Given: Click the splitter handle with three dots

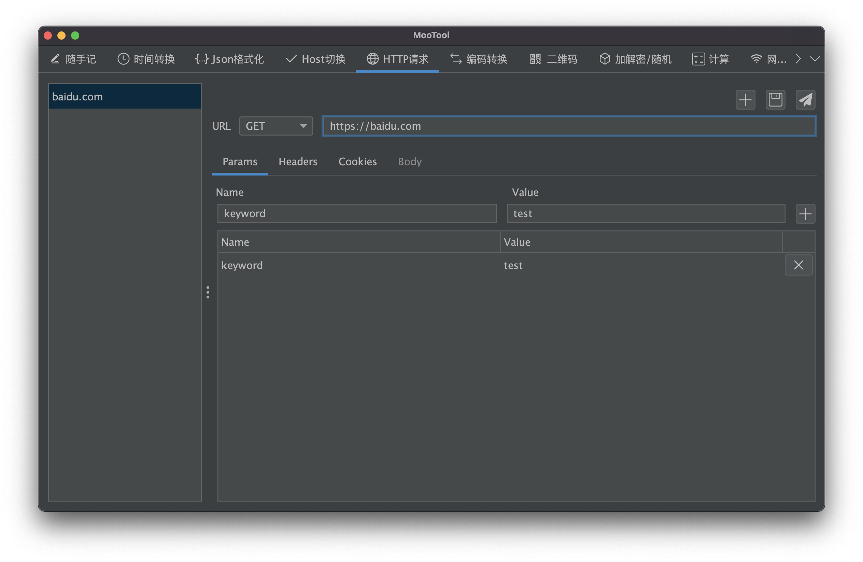Looking at the screenshot, I should [208, 292].
